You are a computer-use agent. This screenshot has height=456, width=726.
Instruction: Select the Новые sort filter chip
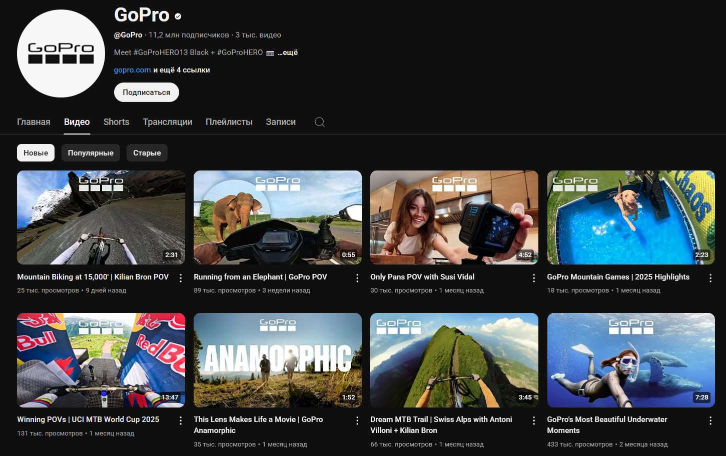coord(36,153)
